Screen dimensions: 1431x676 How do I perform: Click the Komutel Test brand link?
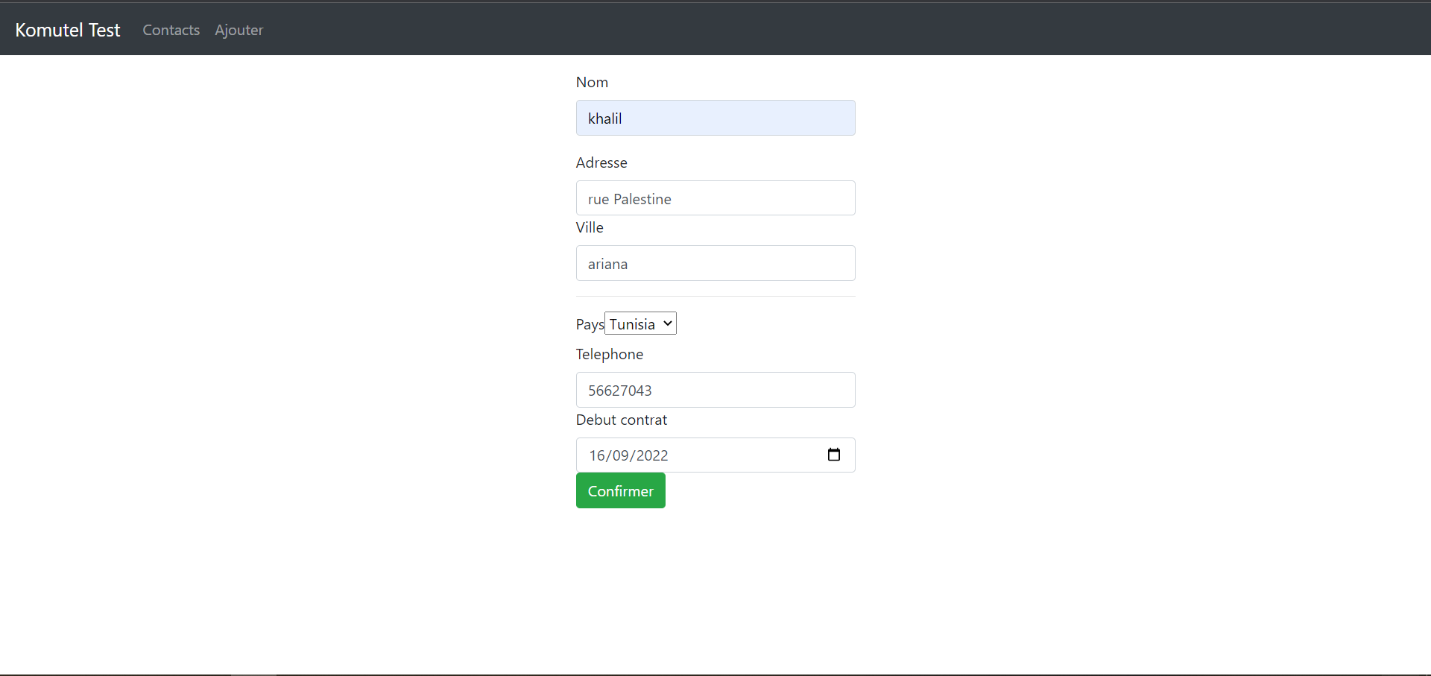[x=68, y=30]
